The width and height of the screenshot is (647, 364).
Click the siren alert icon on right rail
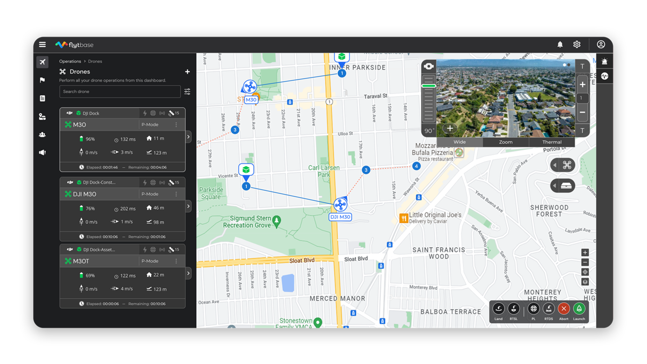click(604, 61)
